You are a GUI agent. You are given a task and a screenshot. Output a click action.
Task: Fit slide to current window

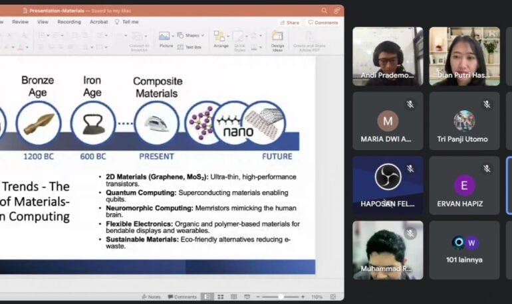coord(333,297)
